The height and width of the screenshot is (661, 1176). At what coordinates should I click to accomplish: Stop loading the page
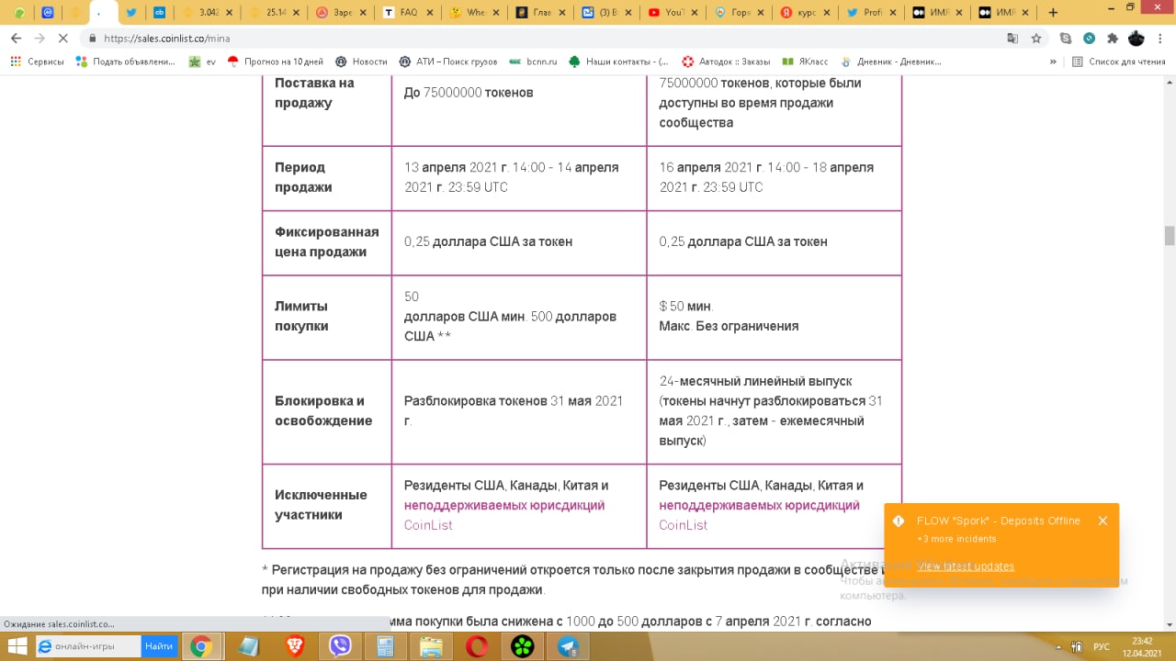tap(63, 39)
